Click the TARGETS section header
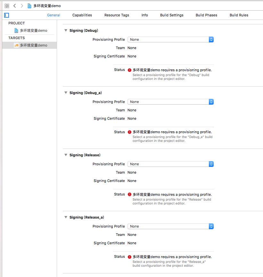263x277 pixels. pos(17,38)
